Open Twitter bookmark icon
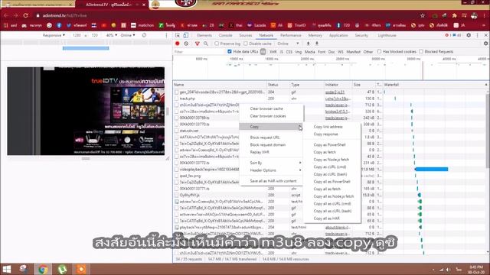 pos(69,25)
